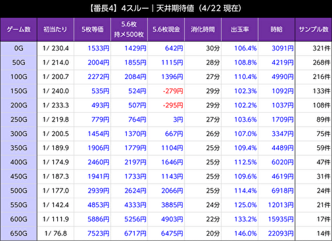Select the 146.0% payout rate cell
The width and height of the screenshot is (332, 241).
pos(246,234)
